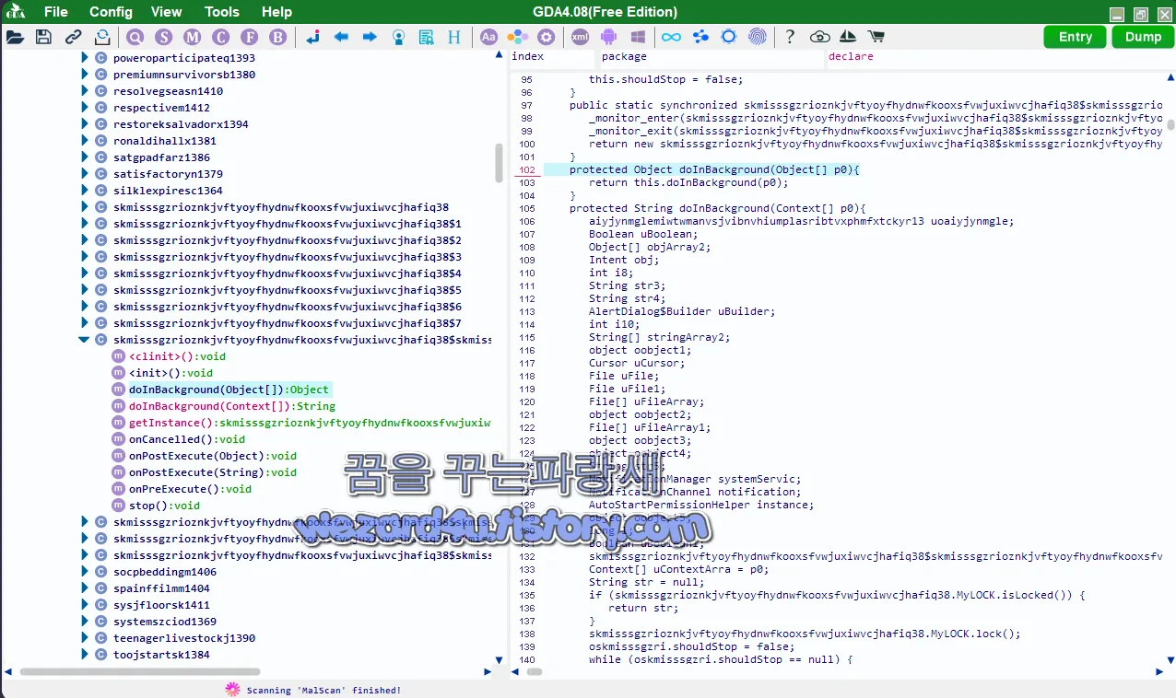Viewport: 1176px width, 698px height.
Task: Expand the spainffilmm1404 tree node
Action: pos(84,588)
